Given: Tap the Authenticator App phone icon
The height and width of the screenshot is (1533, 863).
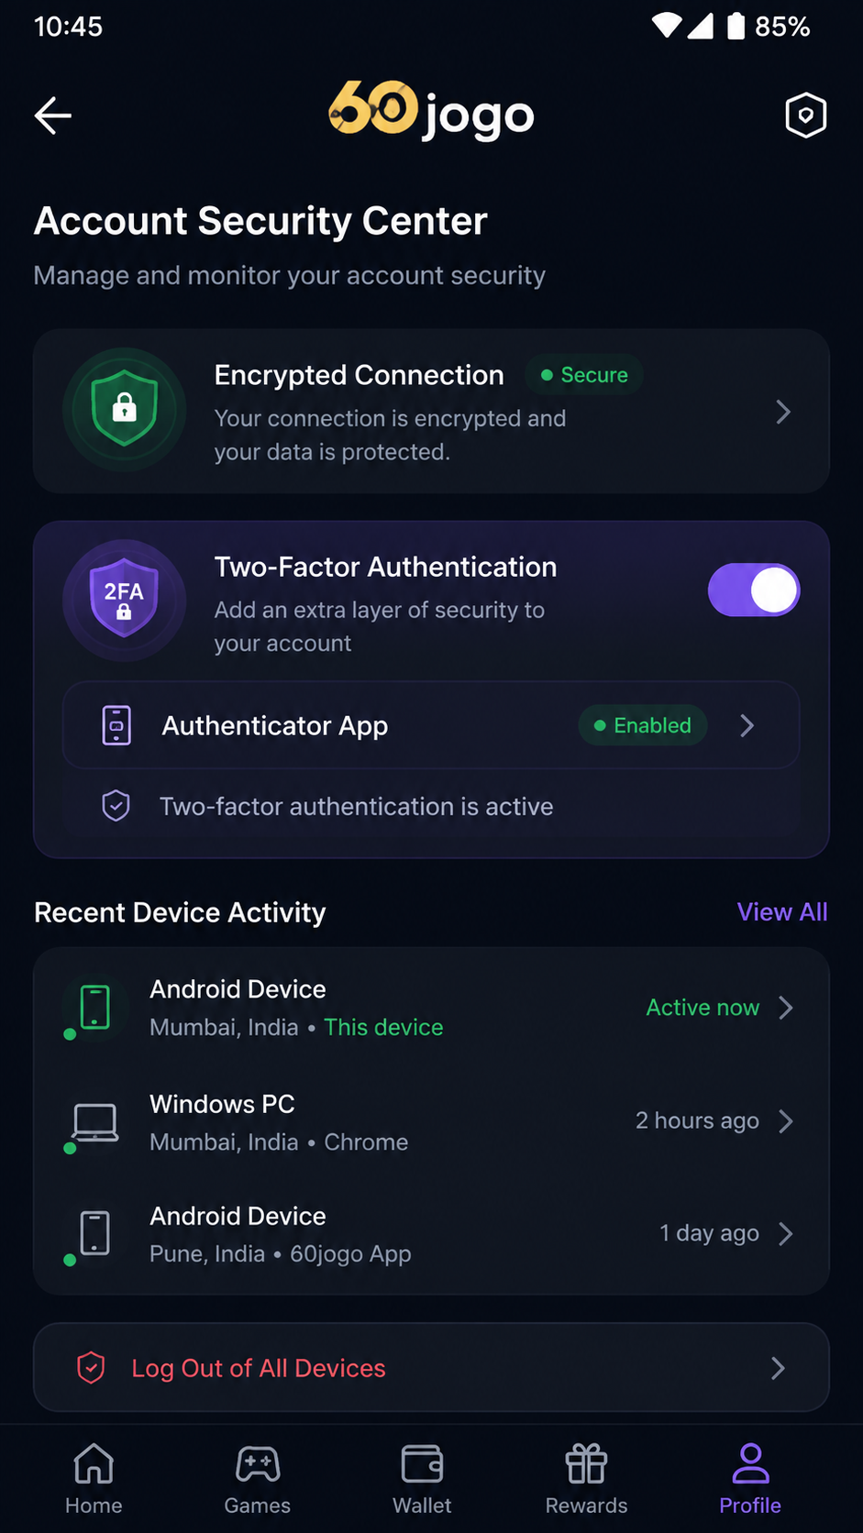Looking at the screenshot, I should coord(116,725).
